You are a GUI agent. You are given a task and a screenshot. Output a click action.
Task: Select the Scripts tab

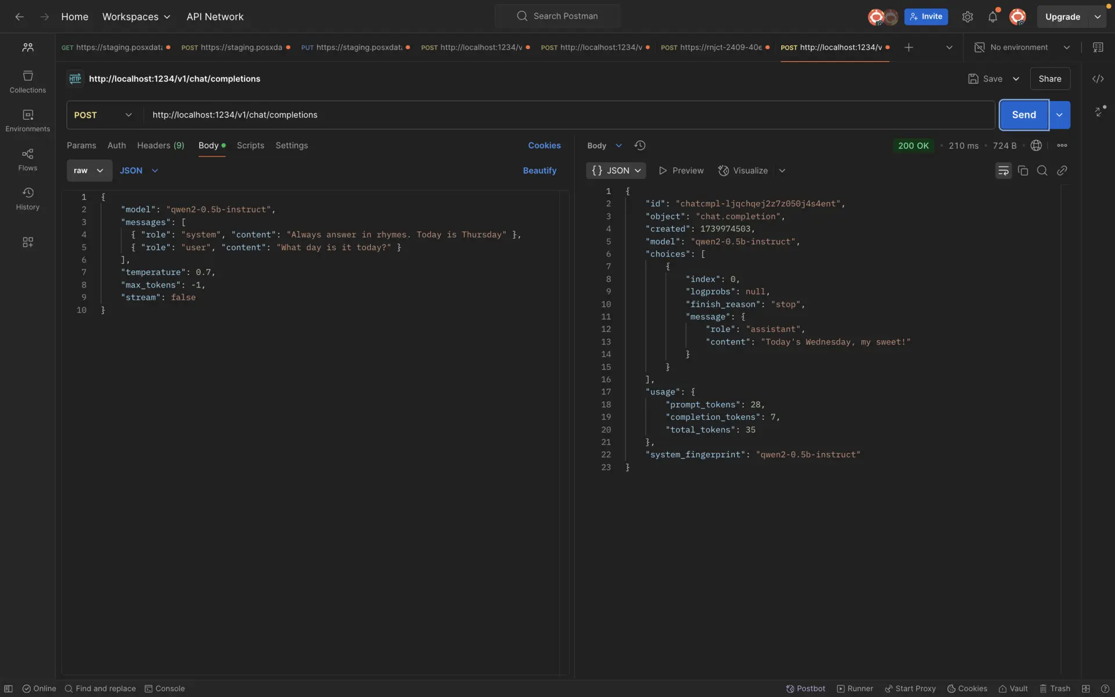250,145
